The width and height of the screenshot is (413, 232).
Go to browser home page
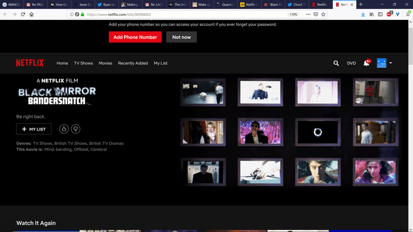31,15
